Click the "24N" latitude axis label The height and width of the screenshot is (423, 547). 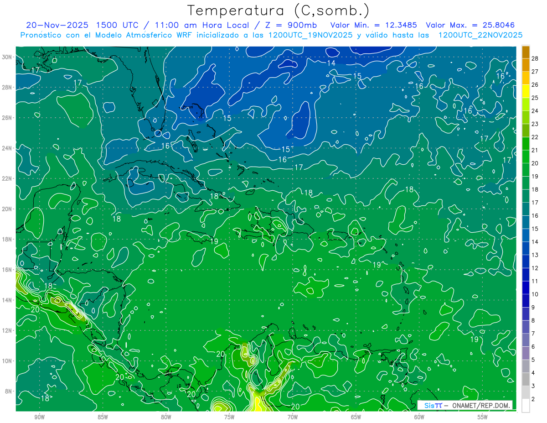8,148
